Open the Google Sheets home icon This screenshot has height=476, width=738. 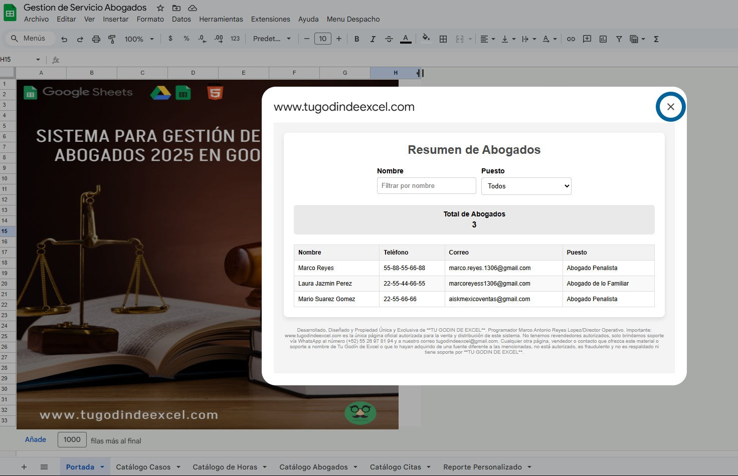[x=10, y=13]
